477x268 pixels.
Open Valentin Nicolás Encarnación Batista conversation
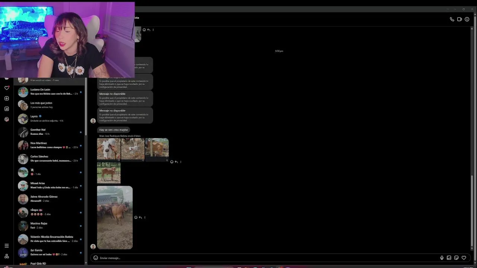click(x=50, y=239)
